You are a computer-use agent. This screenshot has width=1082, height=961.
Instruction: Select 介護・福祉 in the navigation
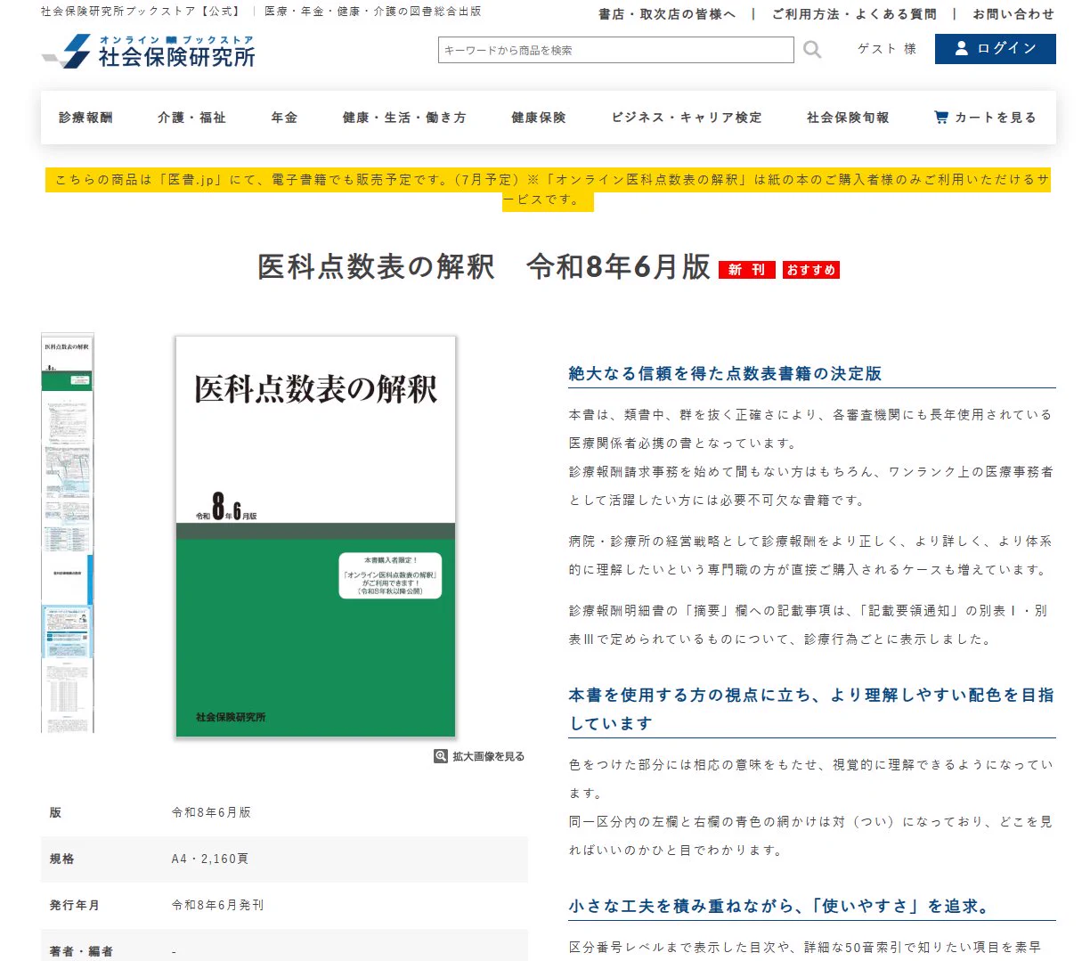point(191,118)
